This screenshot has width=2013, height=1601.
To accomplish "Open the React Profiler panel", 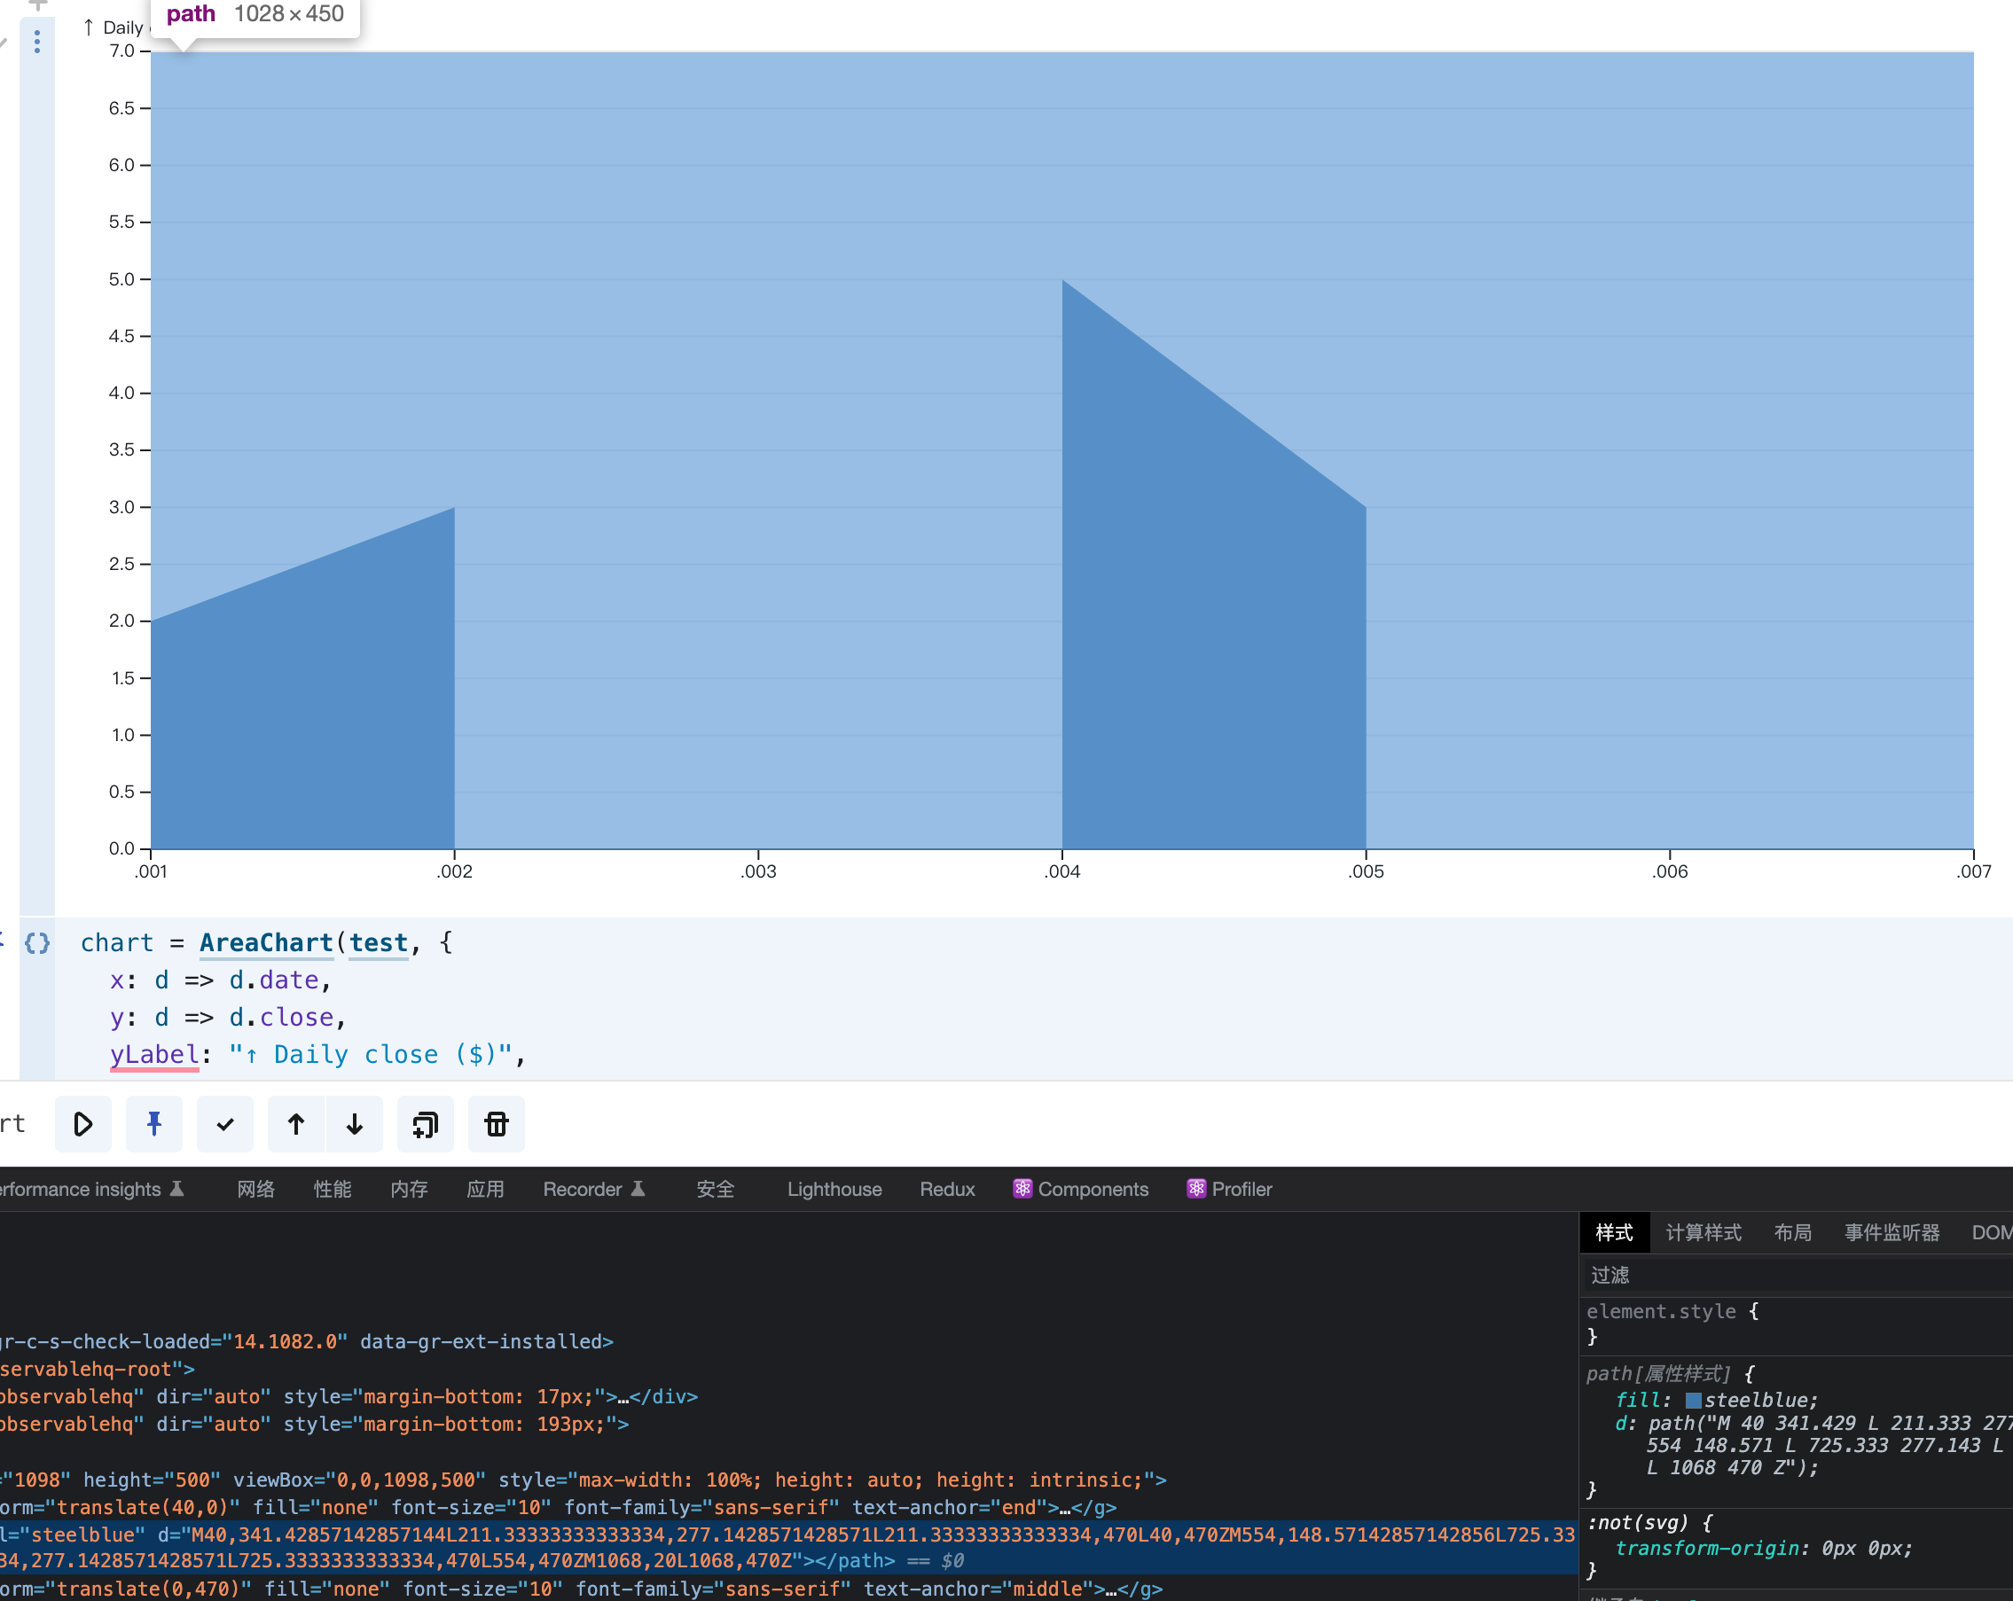I will 1229,1189.
